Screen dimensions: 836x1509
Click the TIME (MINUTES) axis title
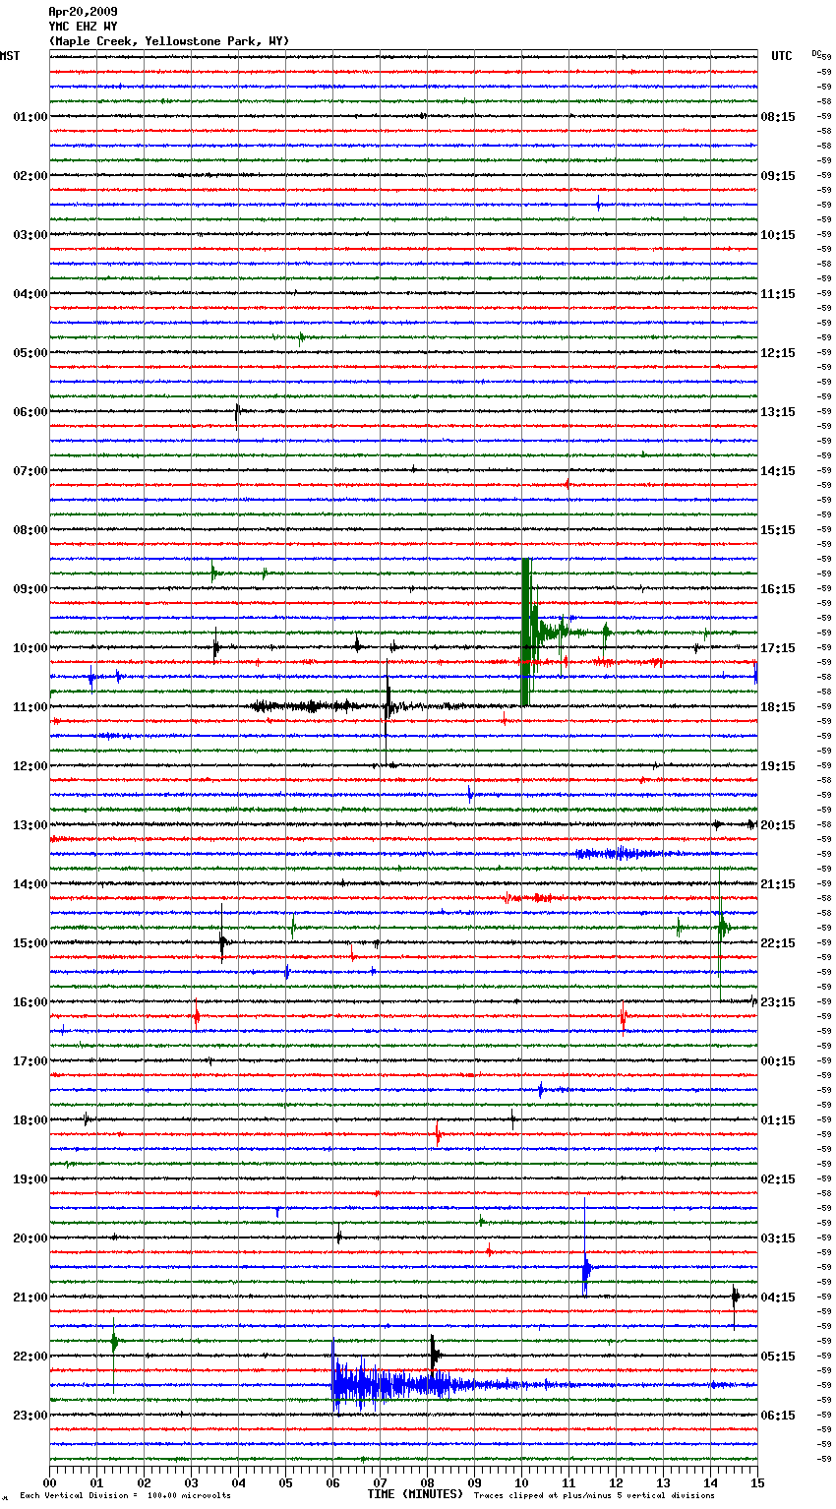coord(415,1494)
